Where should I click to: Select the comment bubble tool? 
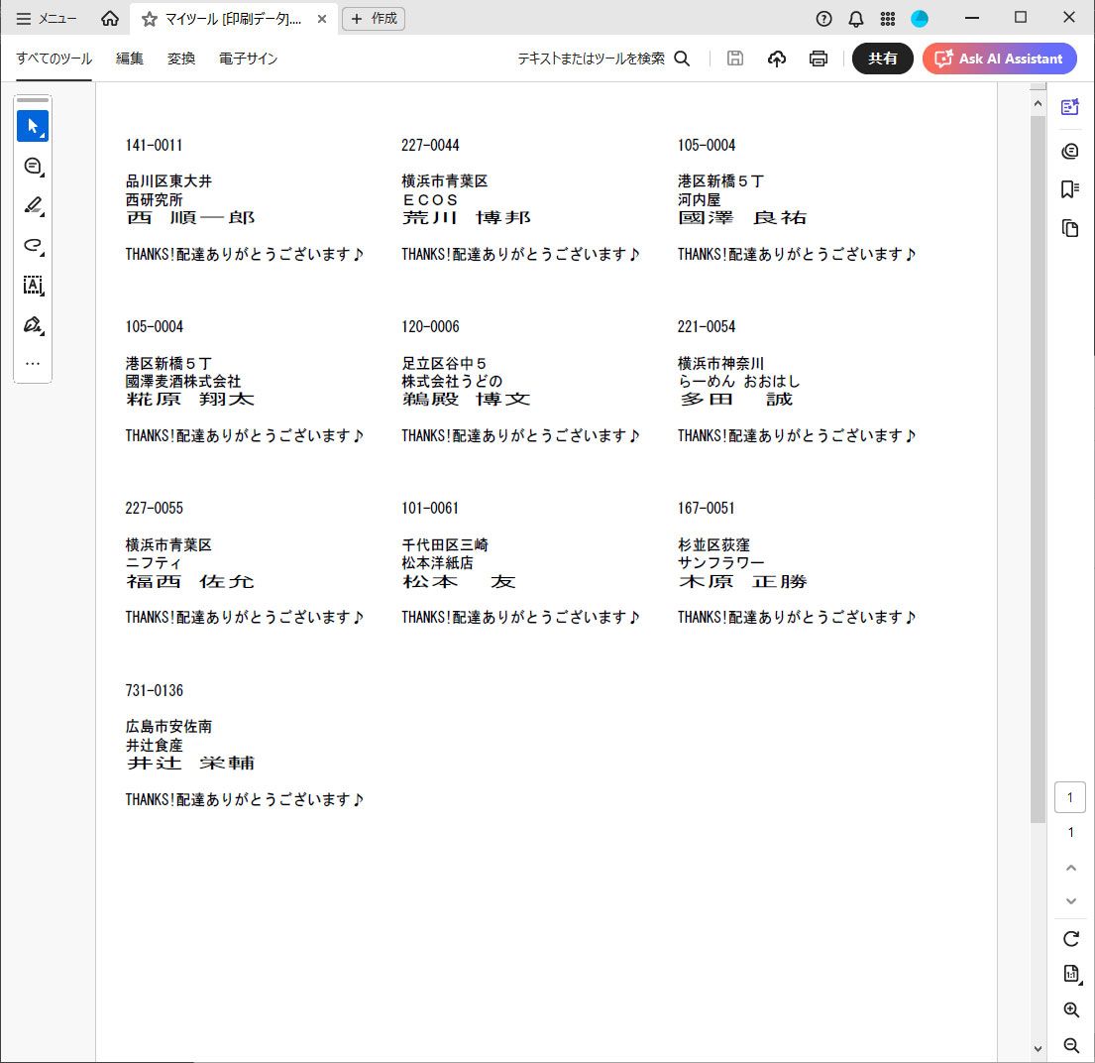(33, 167)
